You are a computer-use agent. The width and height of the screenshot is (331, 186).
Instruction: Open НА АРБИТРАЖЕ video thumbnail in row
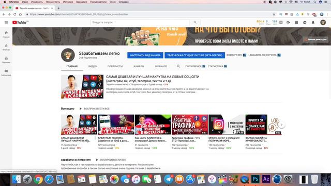(x=116, y=125)
